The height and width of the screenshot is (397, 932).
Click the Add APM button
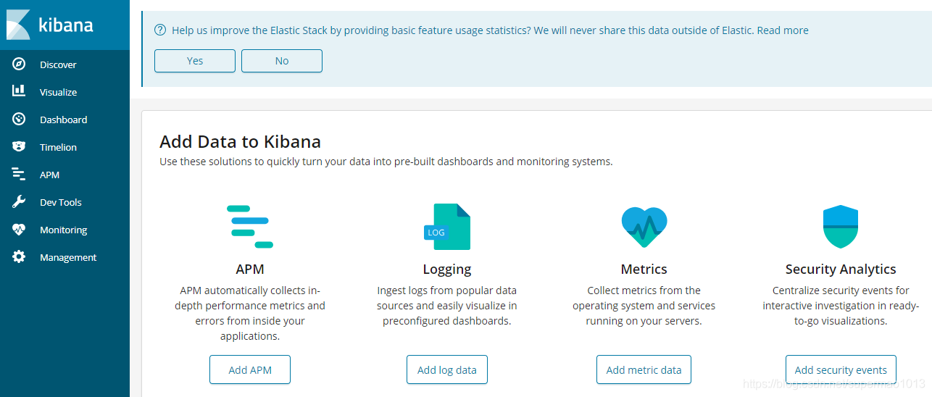(250, 369)
